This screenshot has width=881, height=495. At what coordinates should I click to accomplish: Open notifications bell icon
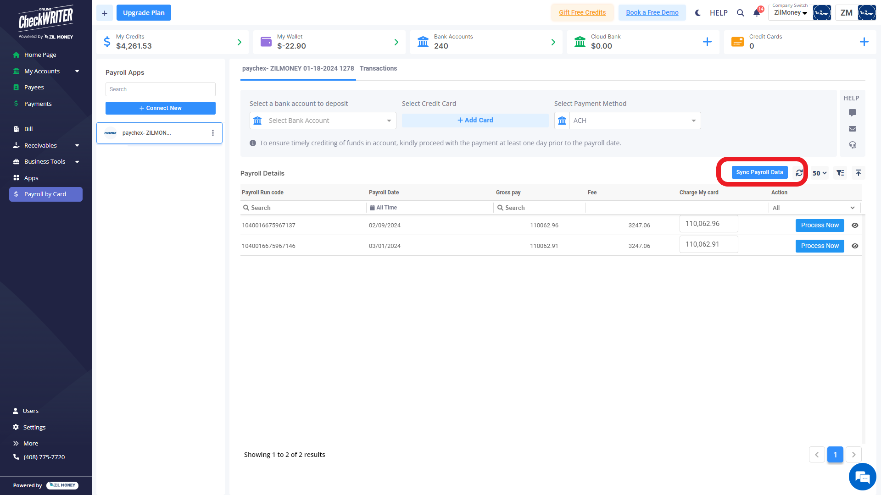click(757, 13)
